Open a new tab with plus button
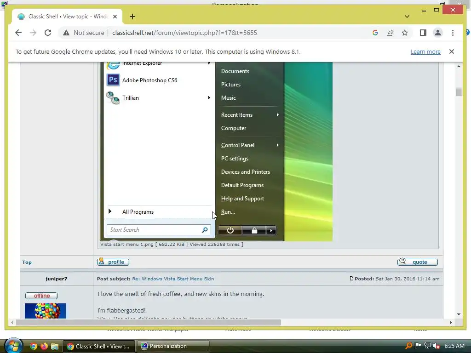The width and height of the screenshot is (471, 353). tap(132, 17)
